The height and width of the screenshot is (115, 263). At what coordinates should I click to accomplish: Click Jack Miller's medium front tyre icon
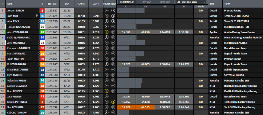tap(106, 97)
